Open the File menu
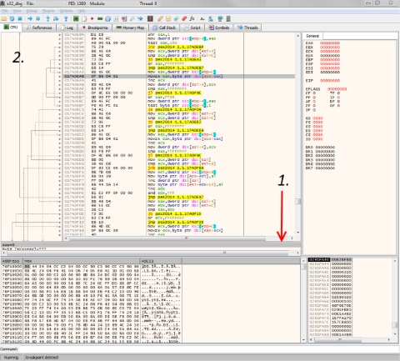 (x=5, y=11)
